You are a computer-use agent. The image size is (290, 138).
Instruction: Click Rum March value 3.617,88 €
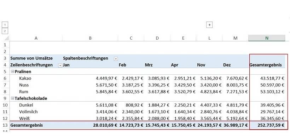[x=159, y=92]
